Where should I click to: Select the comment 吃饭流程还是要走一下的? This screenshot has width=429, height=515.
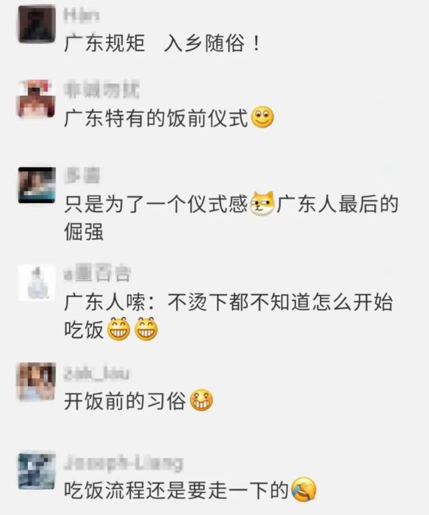(176, 490)
